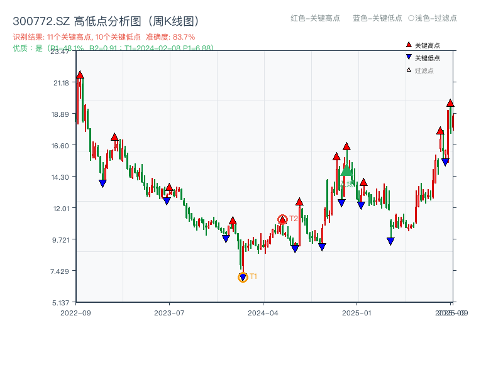503x377 pixels.
Task: Select the circled T1 low-point marker
Action: 243,276
